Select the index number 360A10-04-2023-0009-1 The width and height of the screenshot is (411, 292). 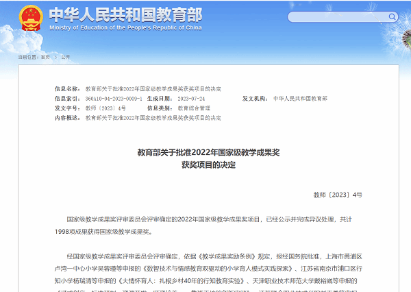[x=114, y=99]
